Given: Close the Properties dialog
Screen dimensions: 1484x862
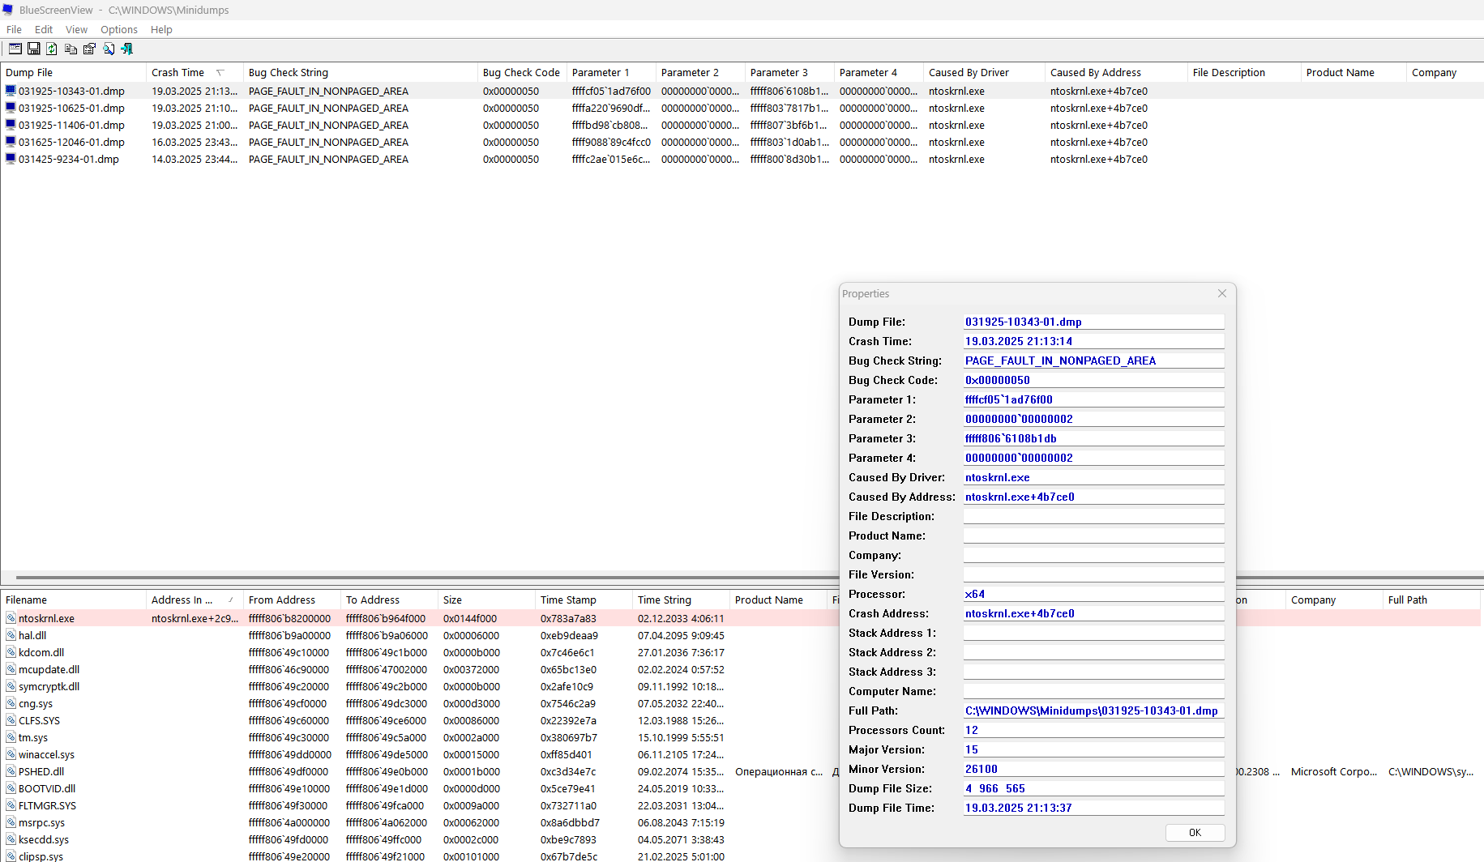Looking at the screenshot, I should tap(1222, 294).
